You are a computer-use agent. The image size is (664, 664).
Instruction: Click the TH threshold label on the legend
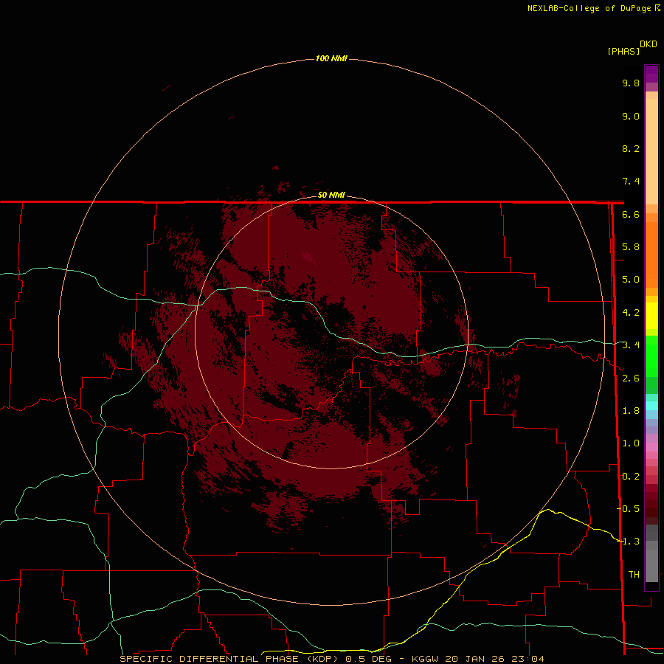(x=634, y=574)
